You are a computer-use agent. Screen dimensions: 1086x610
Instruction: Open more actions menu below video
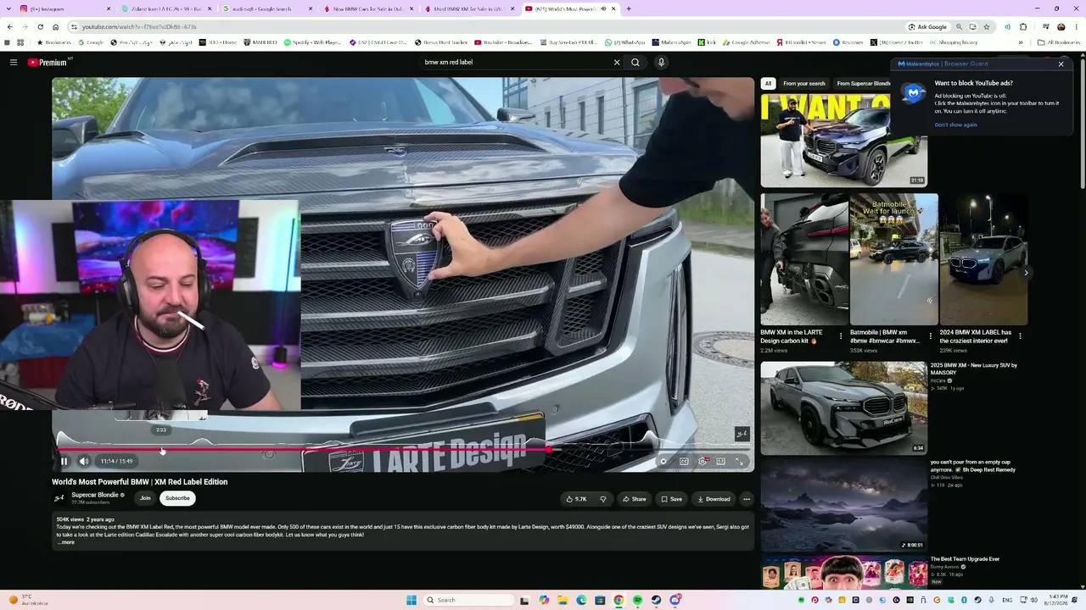point(747,499)
